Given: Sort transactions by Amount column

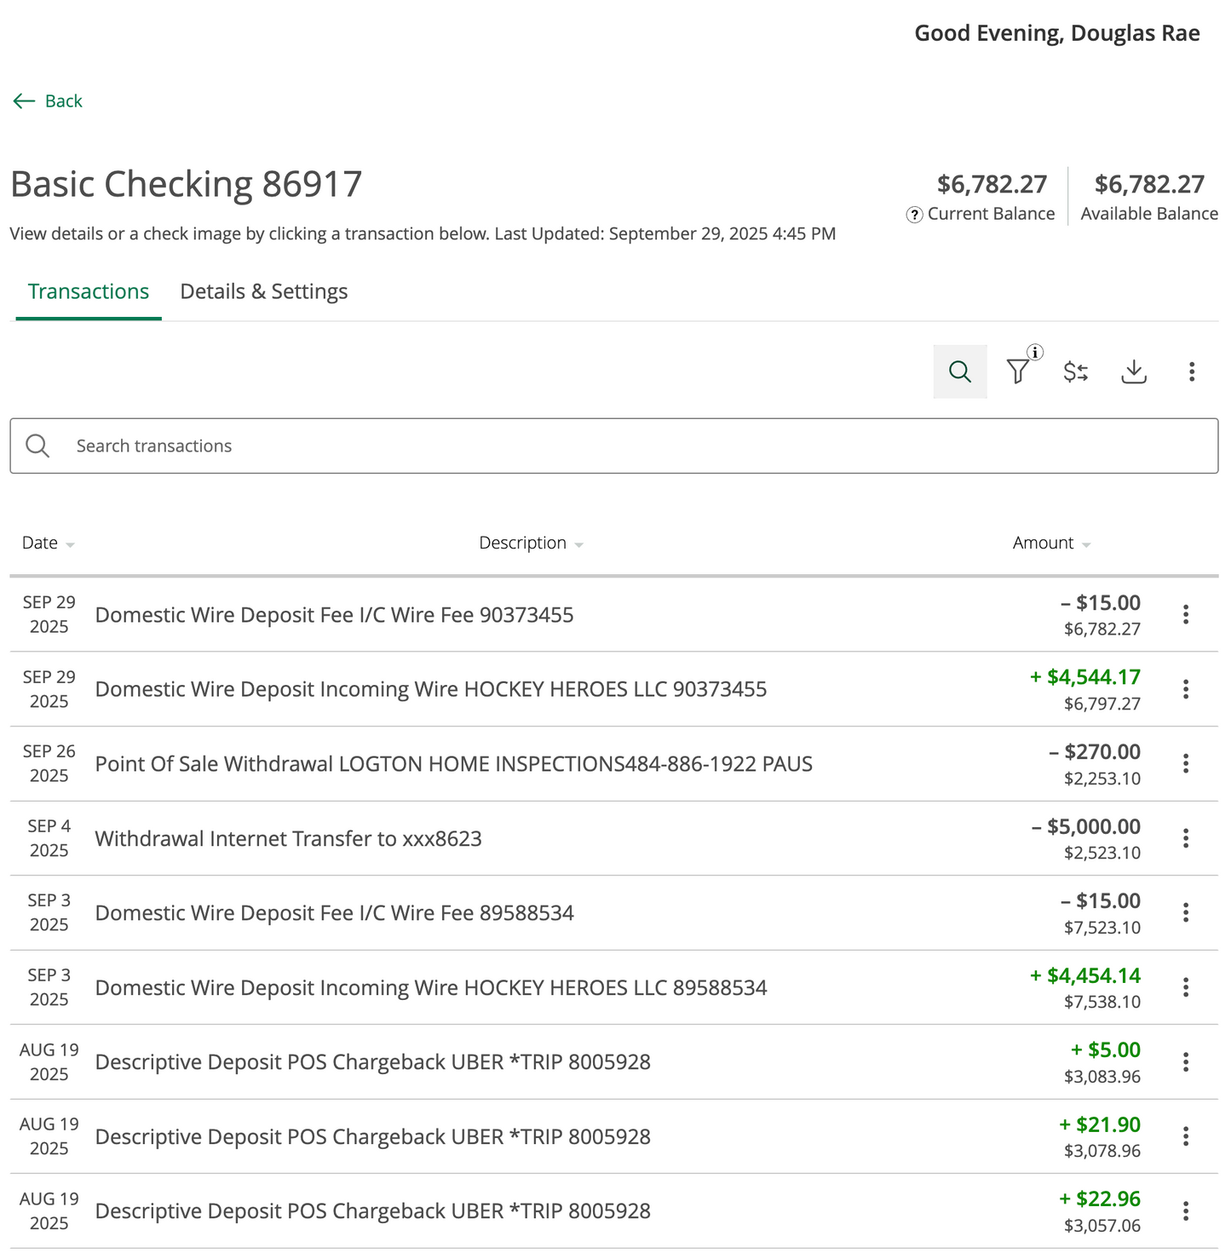Looking at the screenshot, I should (x=1050, y=543).
